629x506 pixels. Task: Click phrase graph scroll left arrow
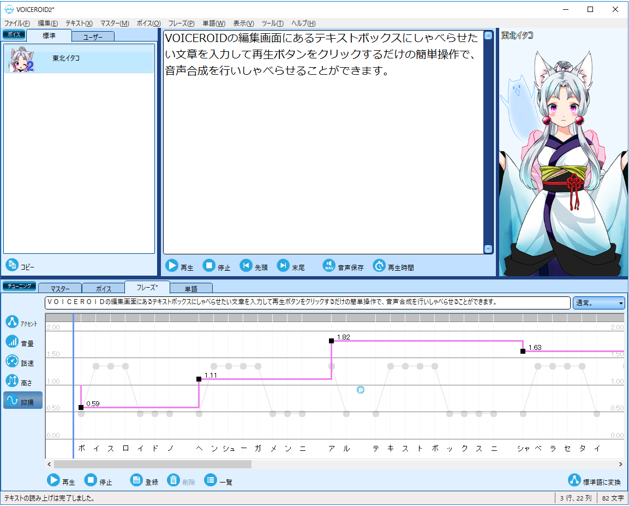[49, 465]
